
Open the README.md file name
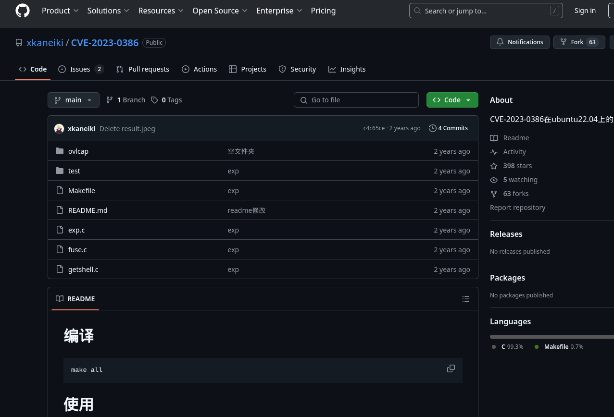(88, 210)
